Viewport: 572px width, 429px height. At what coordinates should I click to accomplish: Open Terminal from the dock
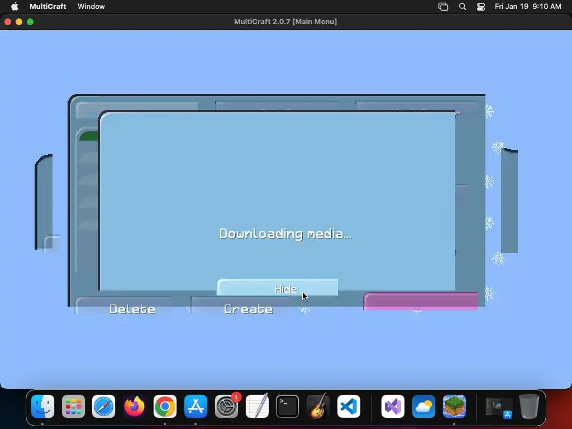click(x=288, y=406)
